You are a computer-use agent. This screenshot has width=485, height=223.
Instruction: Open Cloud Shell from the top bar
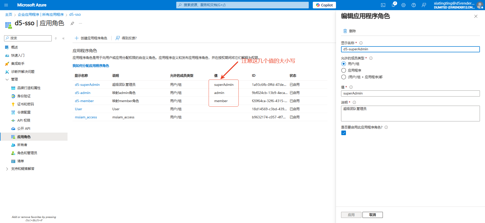click(383, 5)
